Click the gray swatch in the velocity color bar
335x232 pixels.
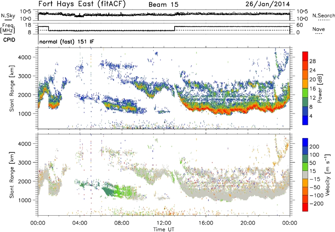click(305, 175)
